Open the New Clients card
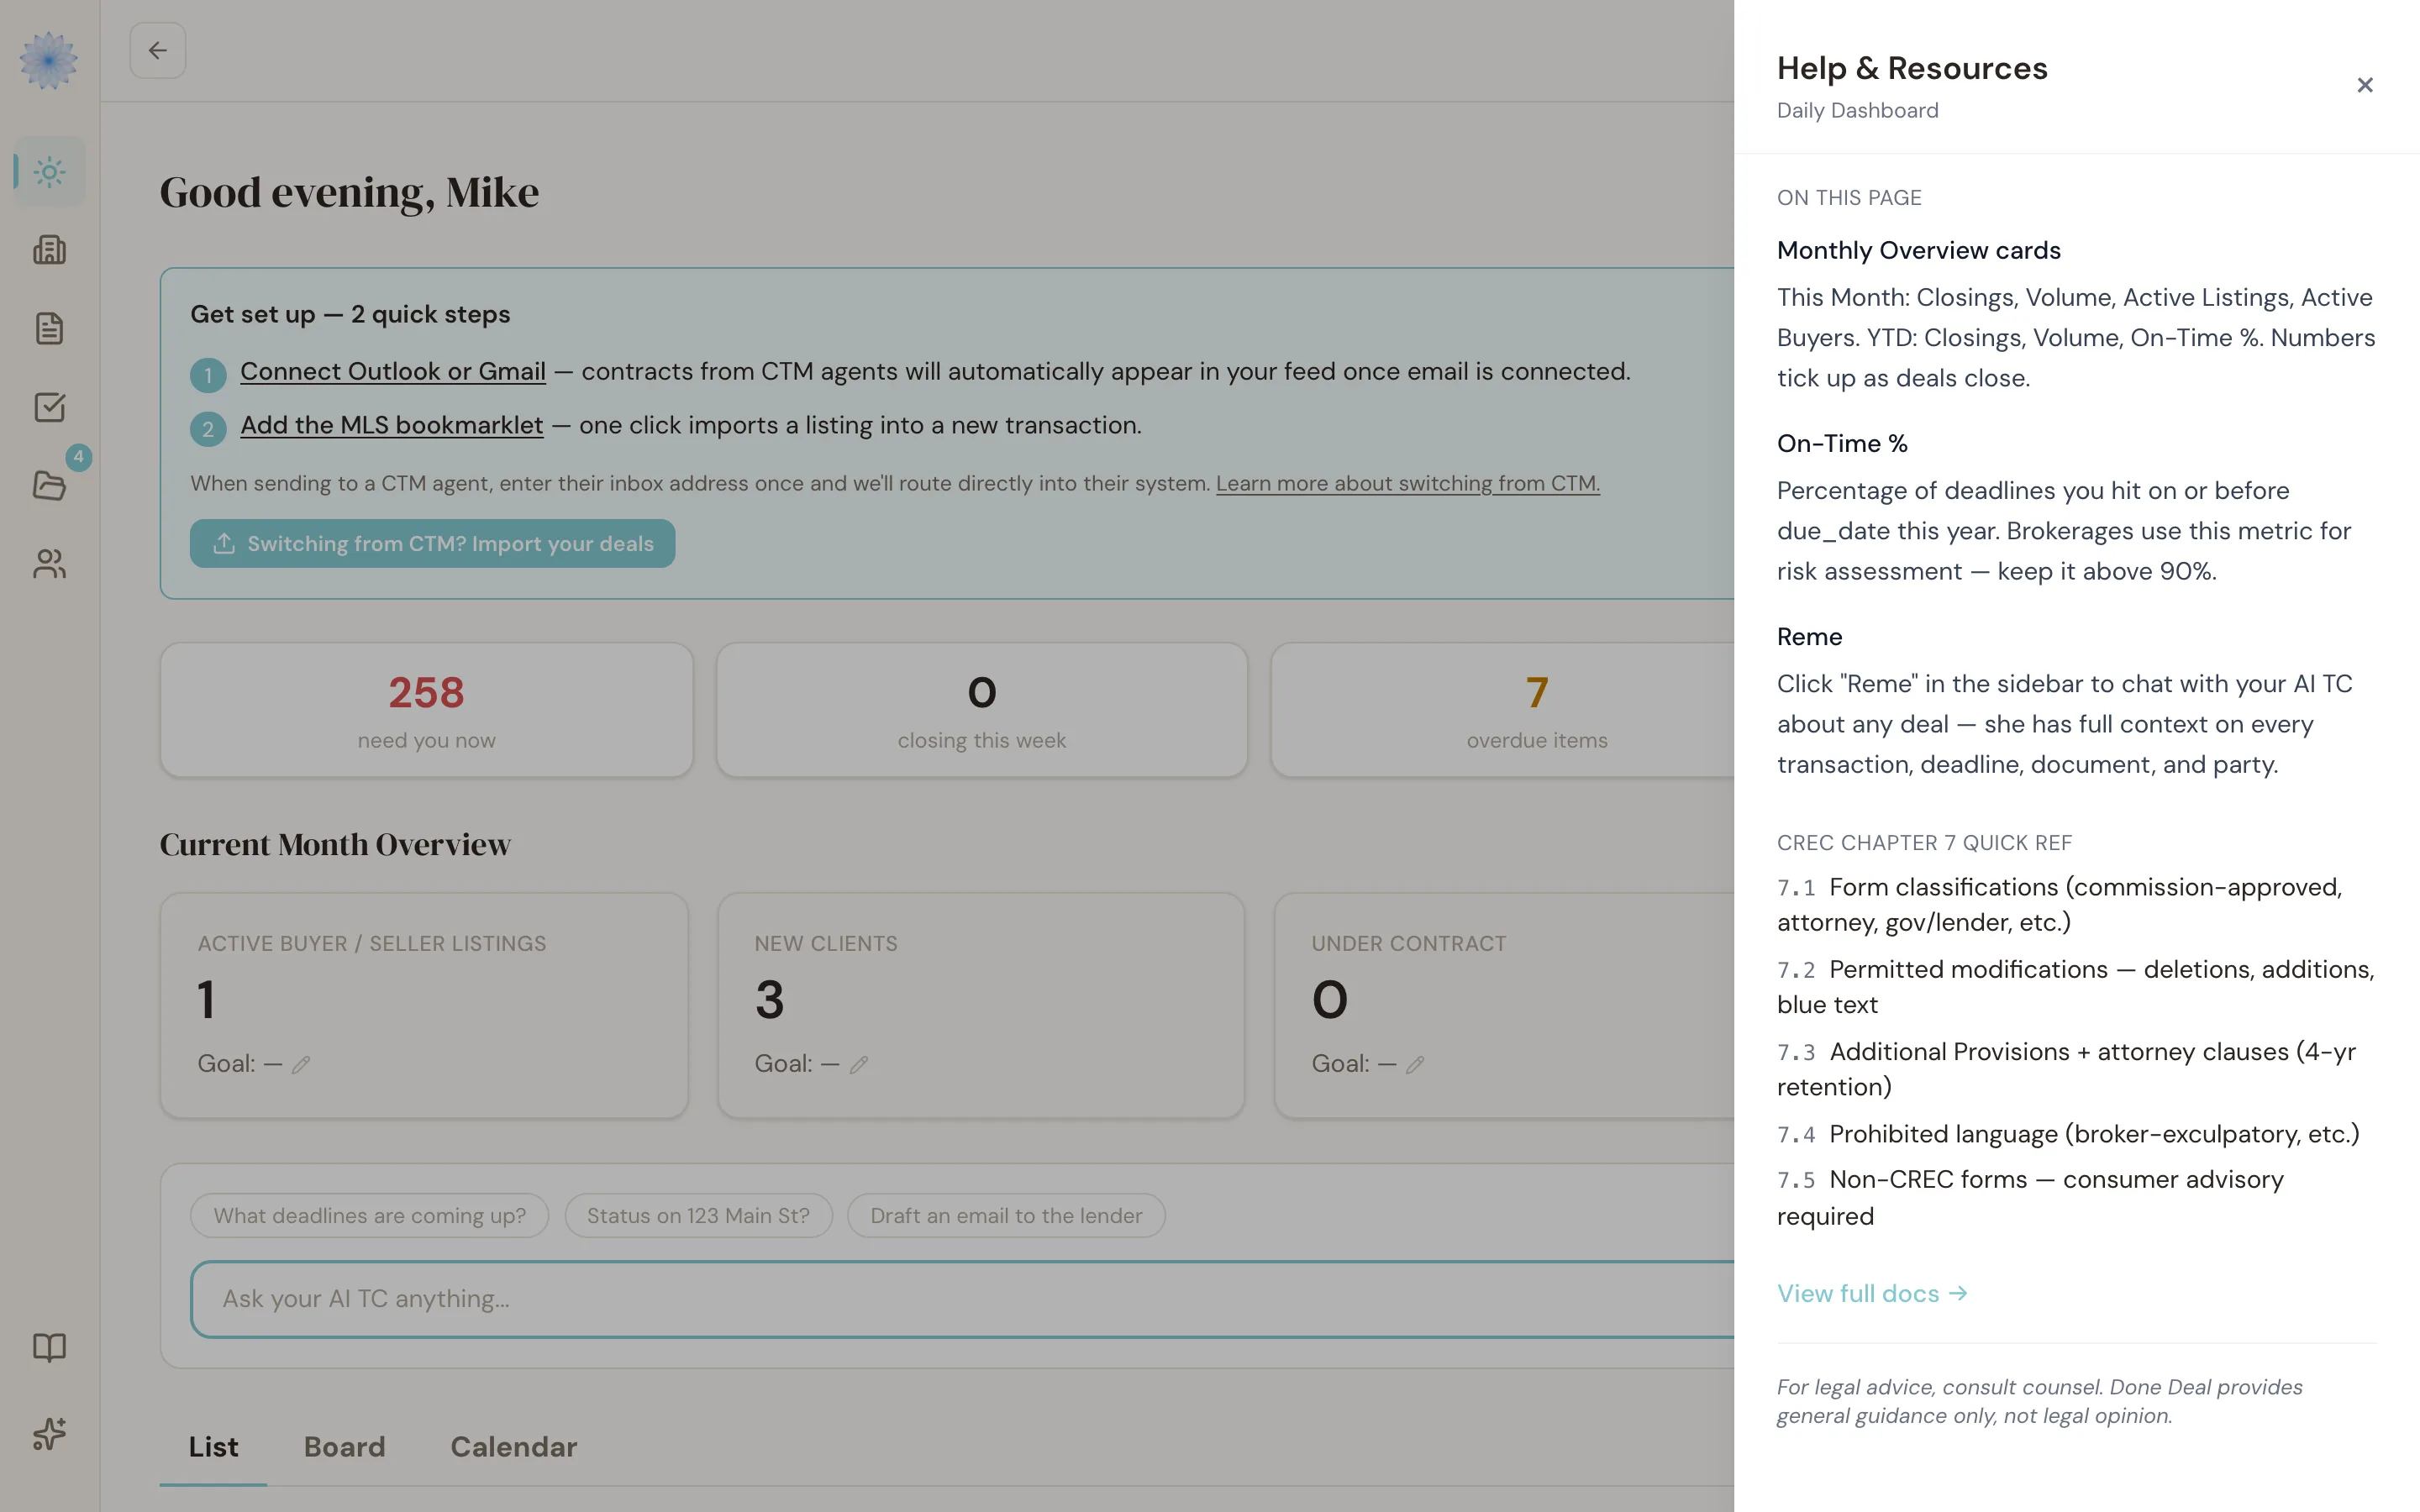Image resolution: width=2420 pixels, height=1512 pixels. (981, 1005)
